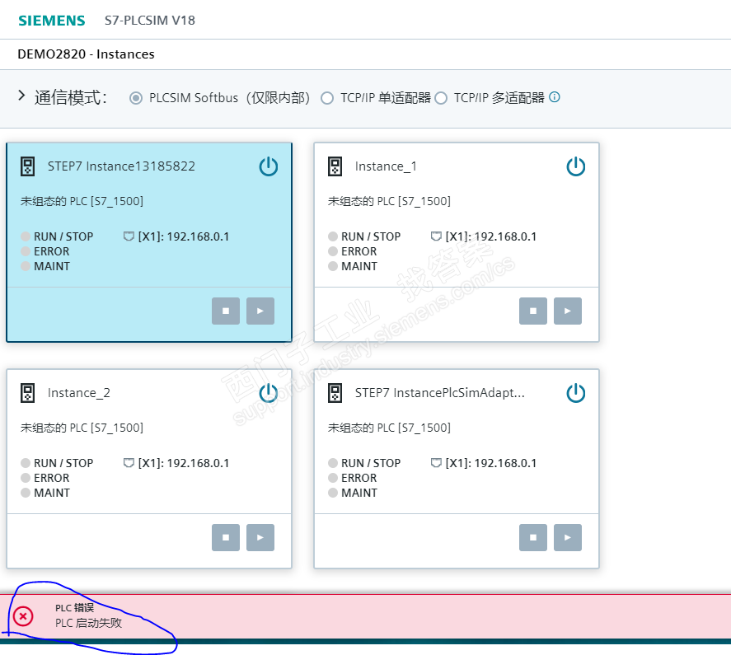Stop the STEP7 InstancePlcSimAdapt PLC
Viewport: 731px width, 655px height.
tap(533, 537)
